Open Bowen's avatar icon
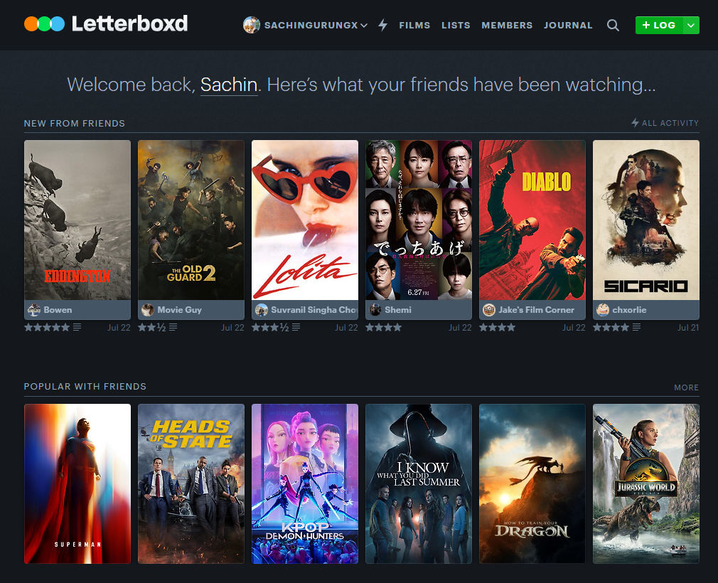The image size is (718, 583). point(34,310)
